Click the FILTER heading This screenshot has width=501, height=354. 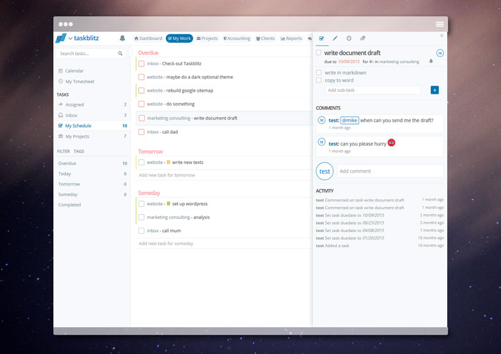(63, 151)
